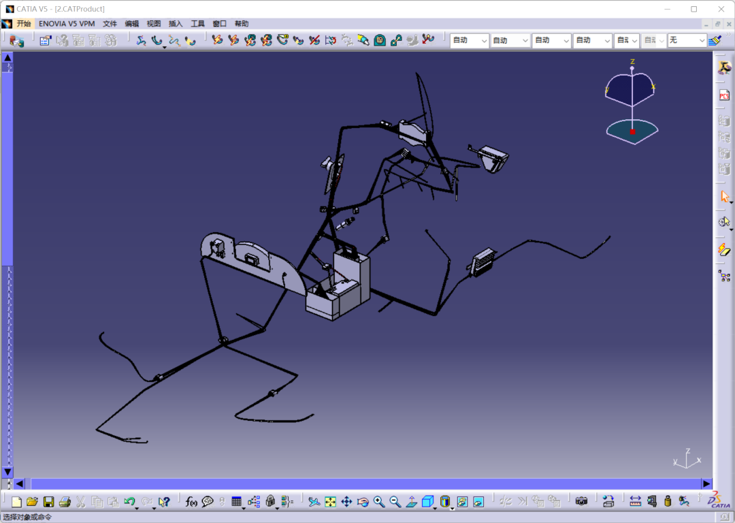Click the PCS icon in right toolbar

click(724, 95)
